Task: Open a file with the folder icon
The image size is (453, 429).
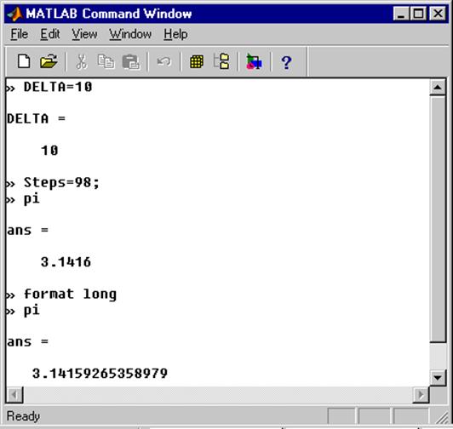Action: [49, 61]
